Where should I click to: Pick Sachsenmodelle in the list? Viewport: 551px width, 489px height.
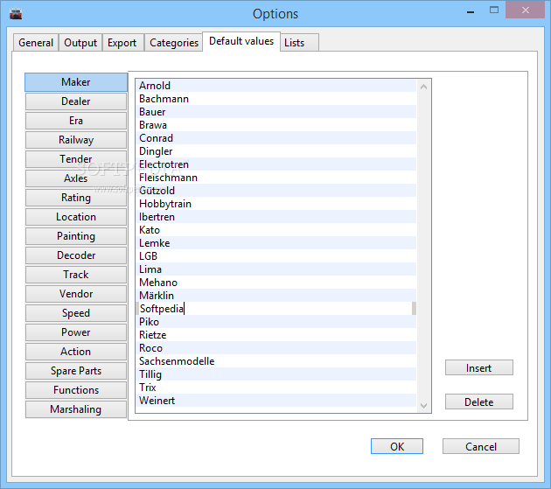pyautogui.click(x=276, y=361)
